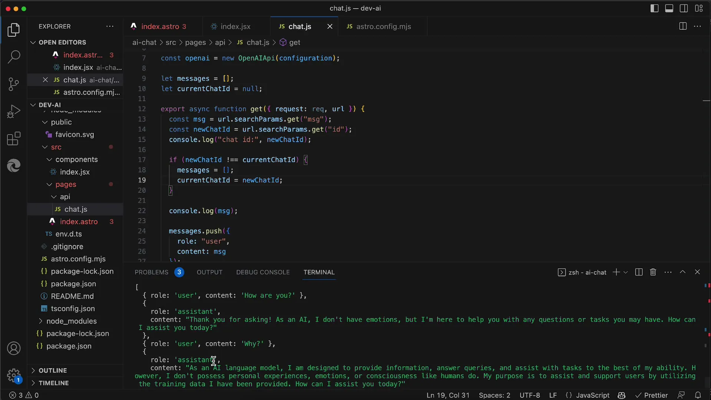Click the errors and warnings status indicator
This screenshot has height=400, width=711.
[x=24, y=395]
